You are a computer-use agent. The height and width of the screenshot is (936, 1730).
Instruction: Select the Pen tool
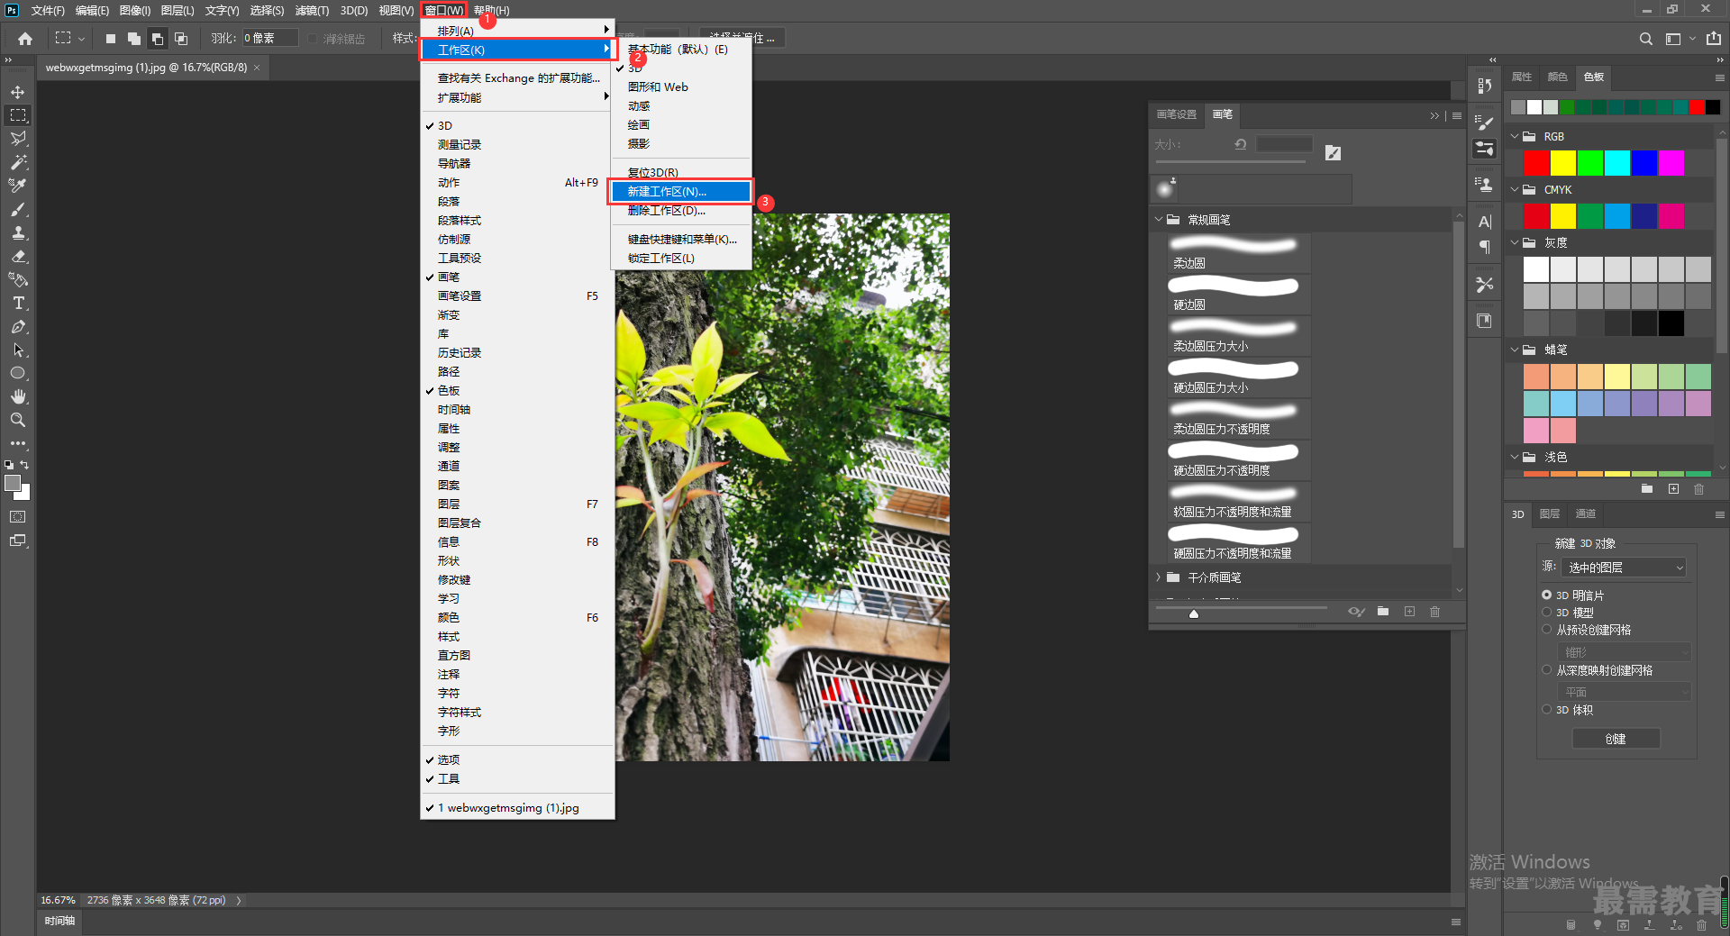pyautogui.click(x=18, y=326)
